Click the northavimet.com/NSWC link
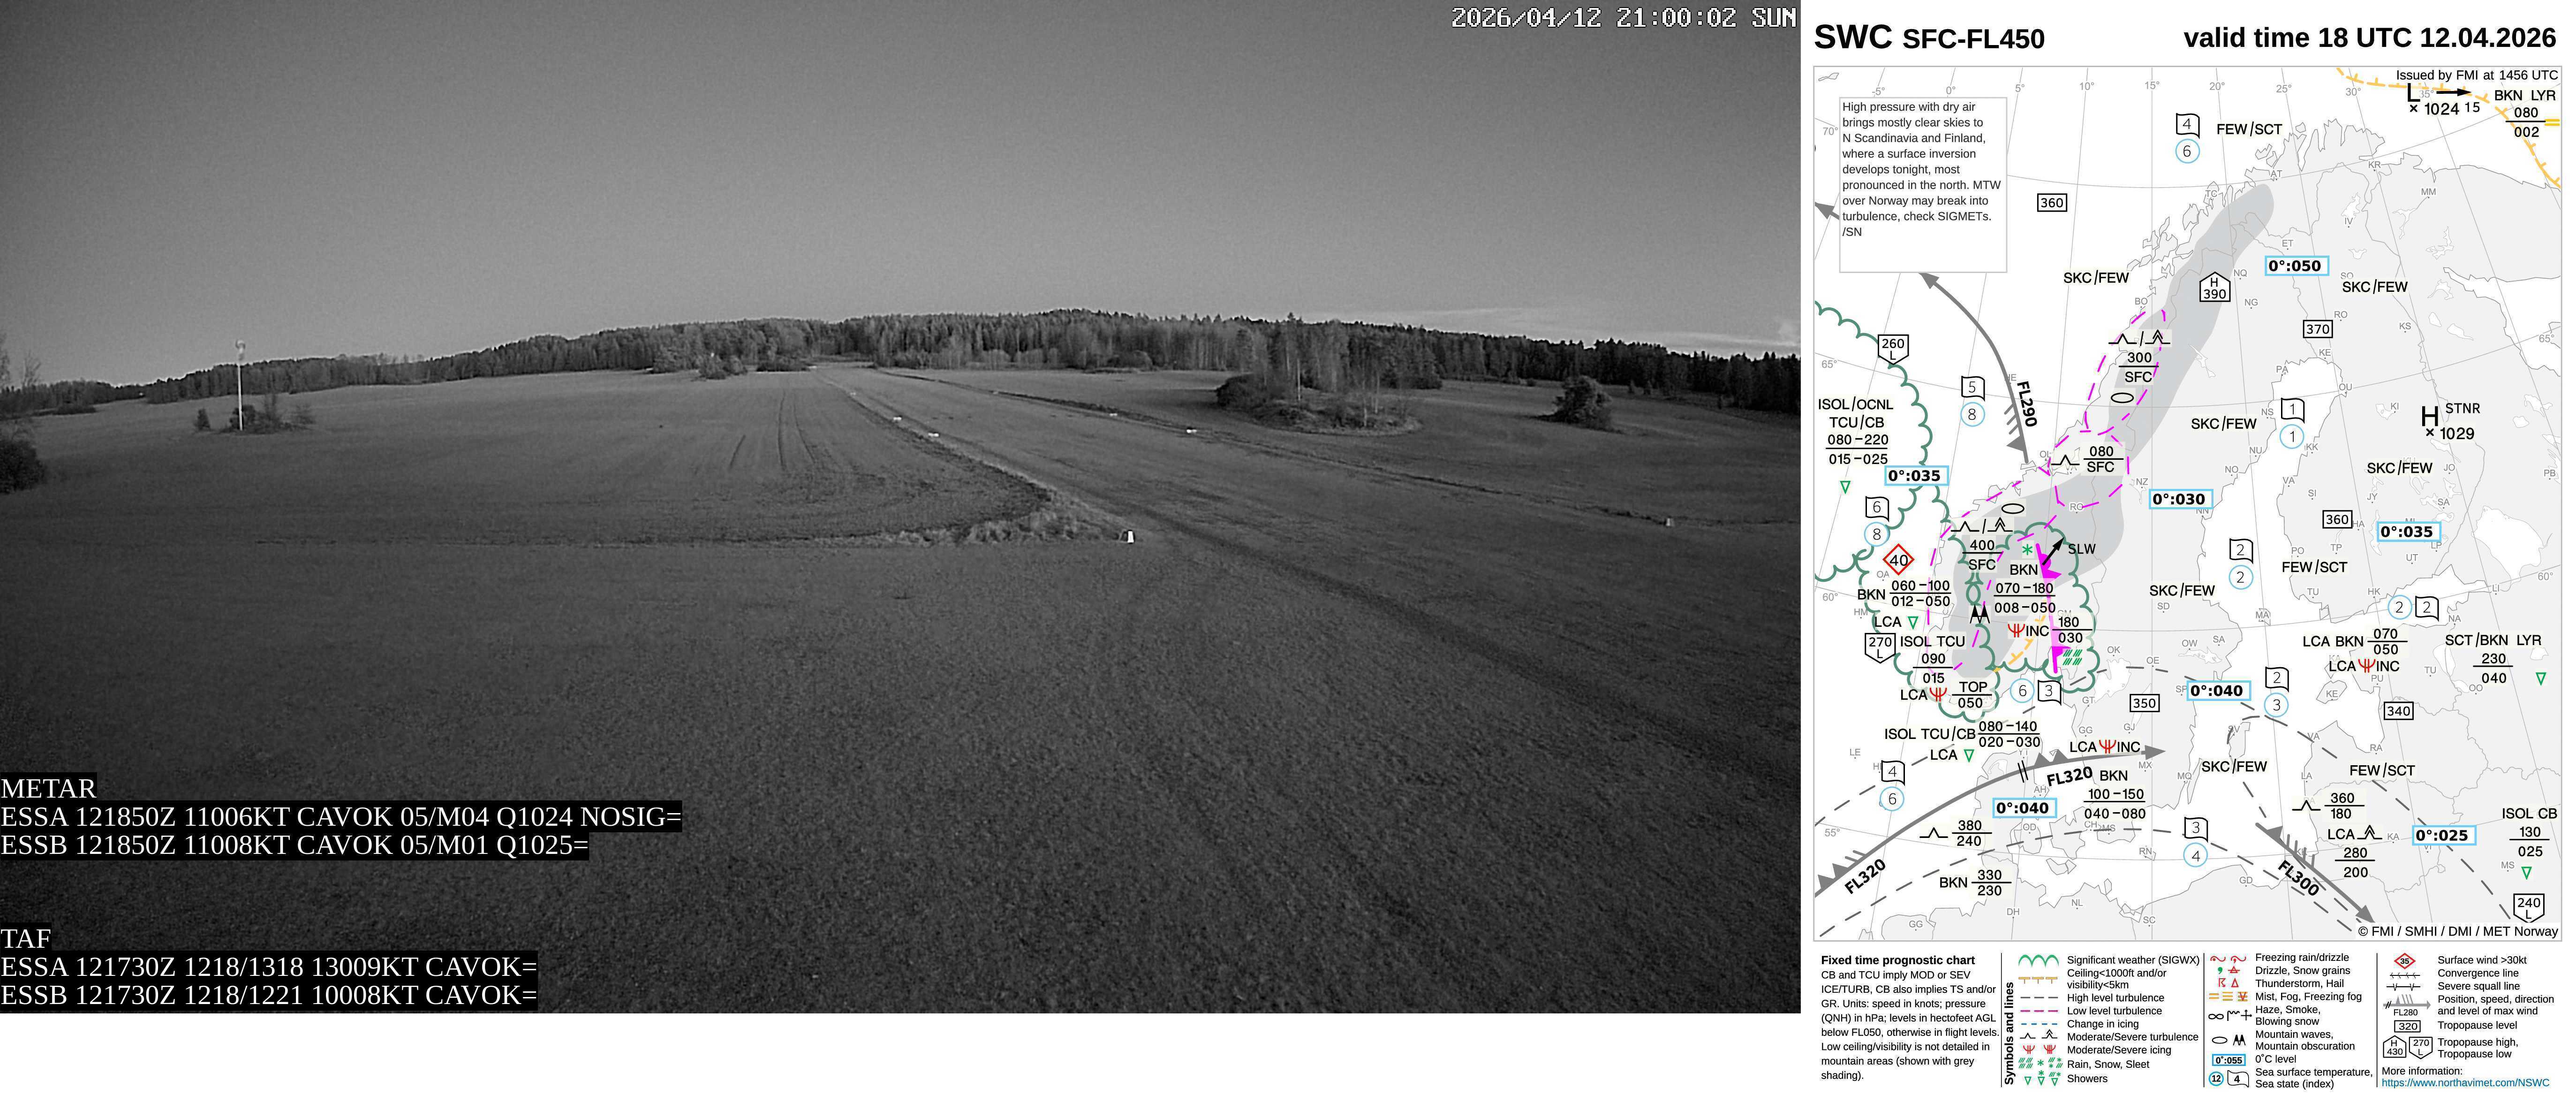Image resolution: width=2576 pixels, height=1096 pixels. click(x=2465, y=1082)
